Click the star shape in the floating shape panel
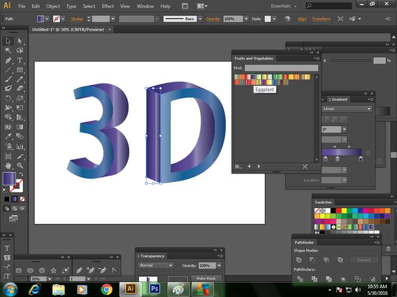The height and width of the screenshot is (297, 397). click(x=53, y=271)
